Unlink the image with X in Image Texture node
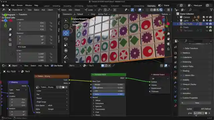 click(x=66, y=87)
